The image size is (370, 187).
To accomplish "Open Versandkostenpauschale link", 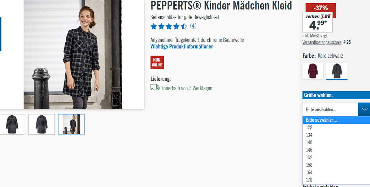I will (322, 43).
